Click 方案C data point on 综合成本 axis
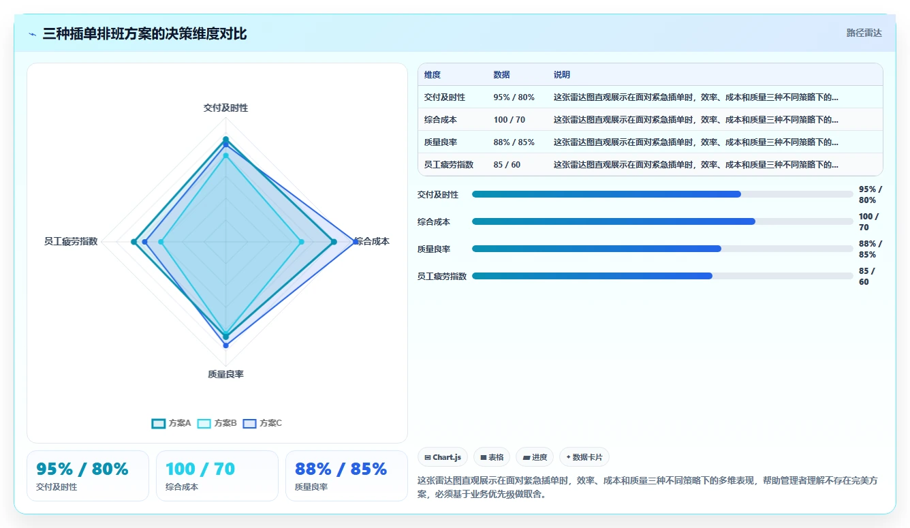This screenshot has width=910, height=528. click(355, 242)
